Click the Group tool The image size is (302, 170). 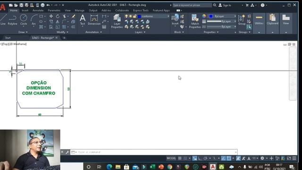[x=242, y=20]
